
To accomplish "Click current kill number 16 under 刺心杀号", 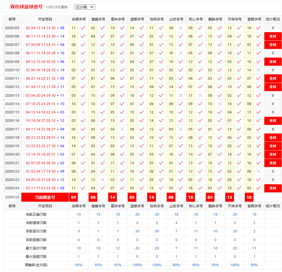I will 191,197.
